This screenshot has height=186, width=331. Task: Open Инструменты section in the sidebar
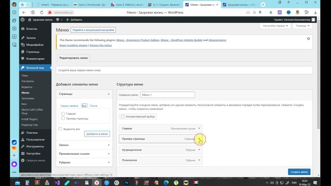click(35, 146)
